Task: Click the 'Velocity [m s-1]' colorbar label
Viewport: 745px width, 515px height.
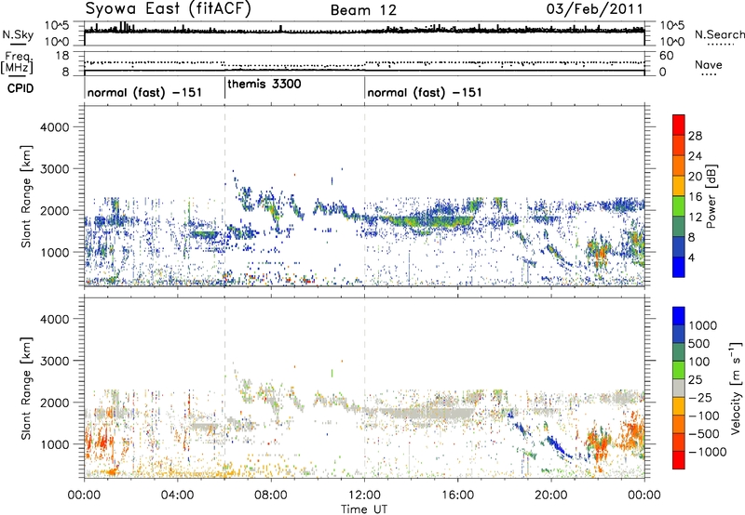Action: (x=736, y=388)
